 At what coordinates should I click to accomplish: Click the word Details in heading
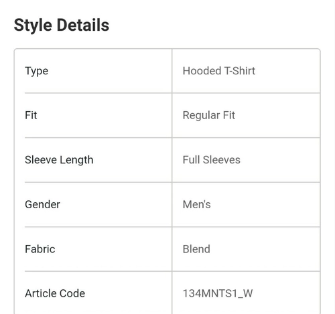[83, 25]
